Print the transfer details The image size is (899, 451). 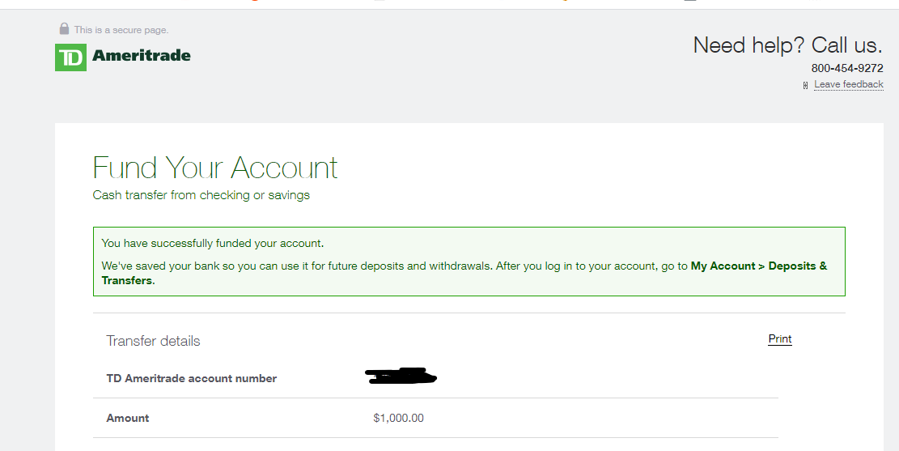pyautogui.click(x=780, y=338)
